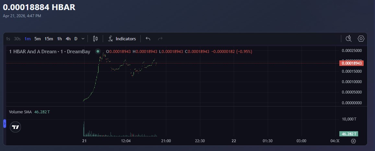
Task: Expand the left drawing toolbar arrow
Action: tap(5, 123)
